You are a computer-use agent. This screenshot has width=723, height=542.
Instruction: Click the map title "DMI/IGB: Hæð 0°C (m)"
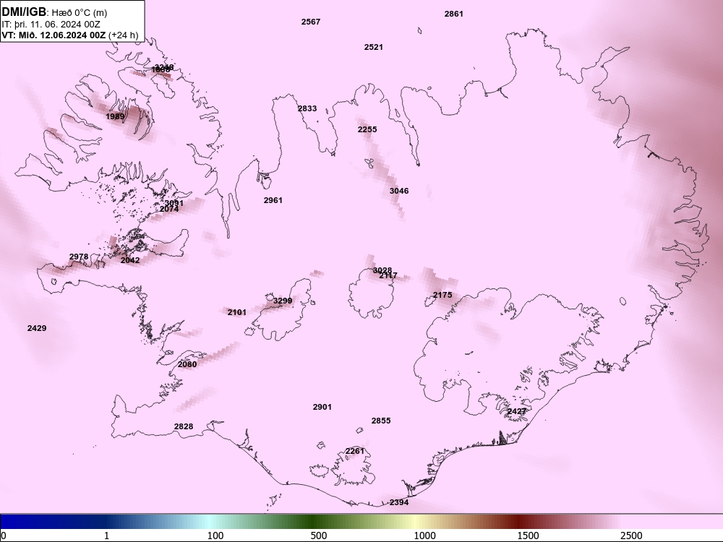point(54,12)
